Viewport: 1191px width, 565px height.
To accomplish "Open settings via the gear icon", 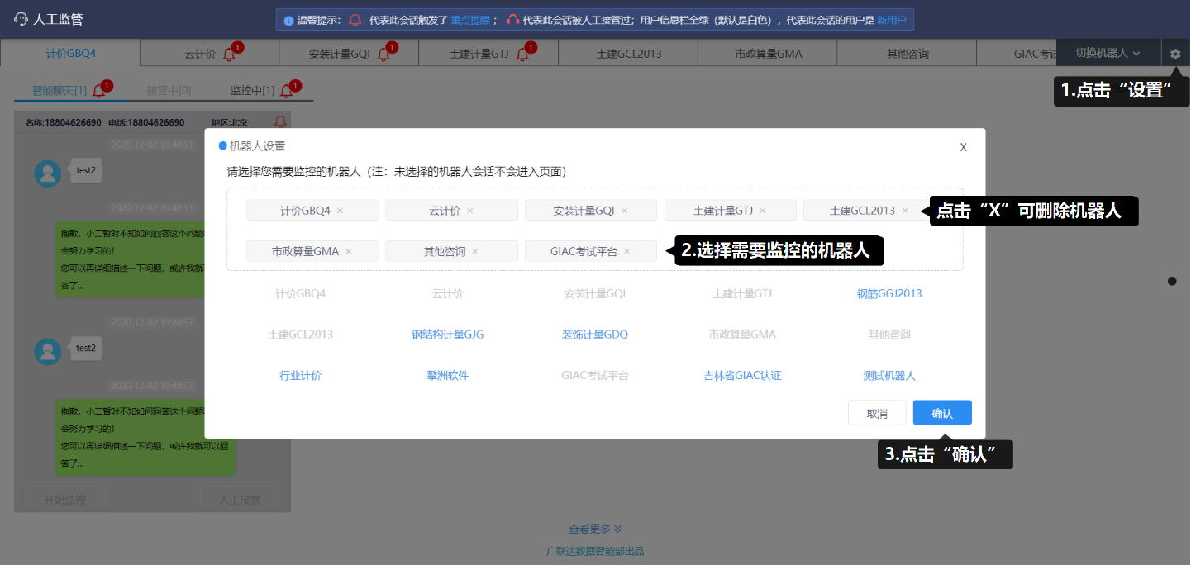I will 1175,54.
